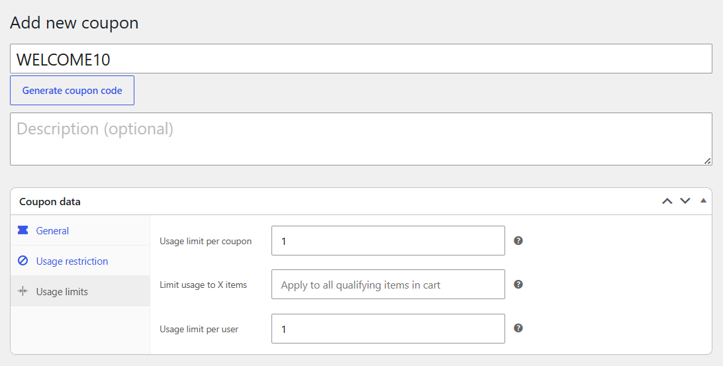Click the help icon for Usage limit per user
This screenshot has width=723, height=366.
tap(518, 328)
